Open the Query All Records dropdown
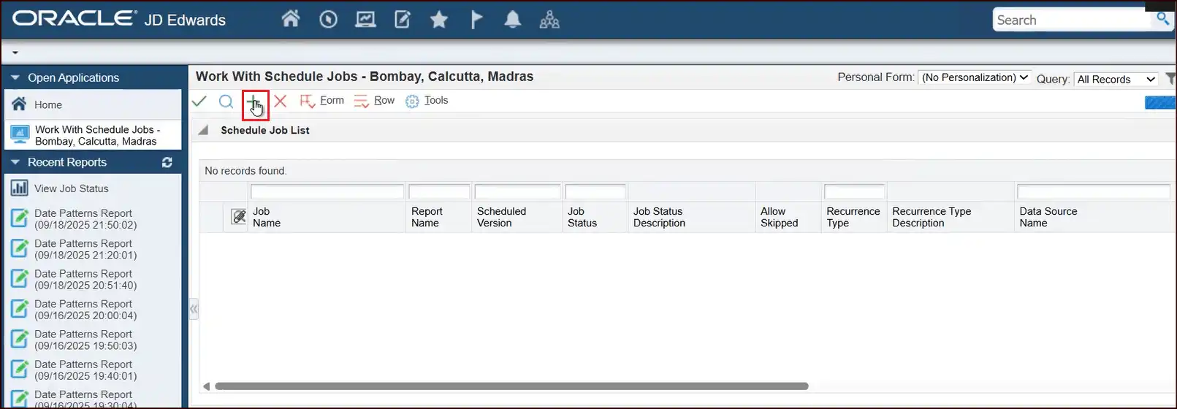 (x=1116, y=79)
